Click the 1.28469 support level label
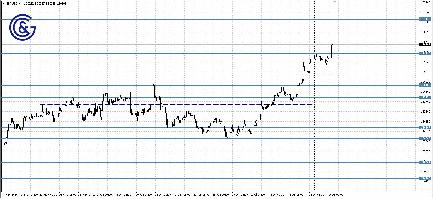This screenshot has width=433, height=199. click(x=425, y=85)
